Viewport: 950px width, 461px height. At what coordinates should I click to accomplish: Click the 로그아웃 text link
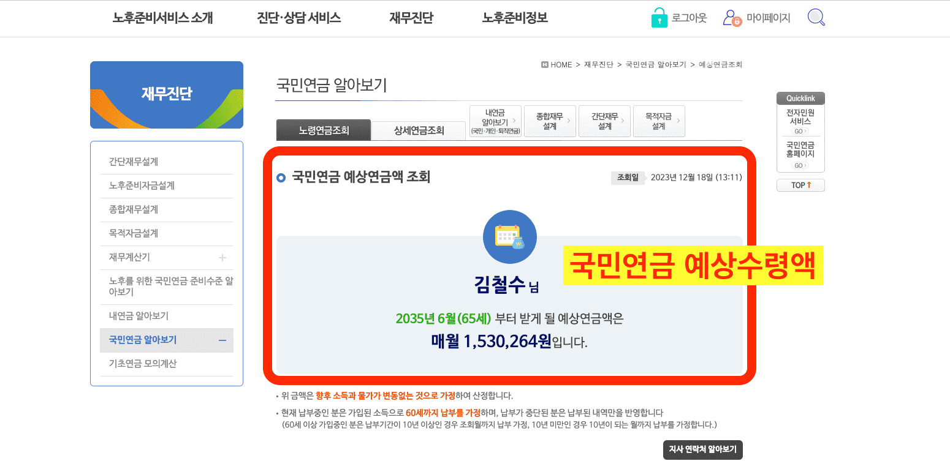point(690,18)
